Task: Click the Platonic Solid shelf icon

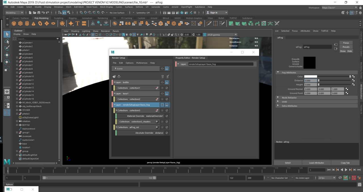Action: pos(62,24)
